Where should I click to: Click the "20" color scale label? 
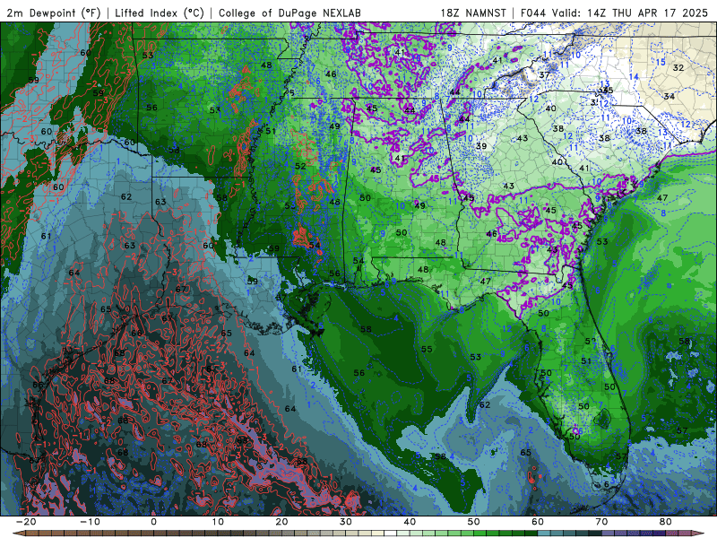click(x=281, y=522)
